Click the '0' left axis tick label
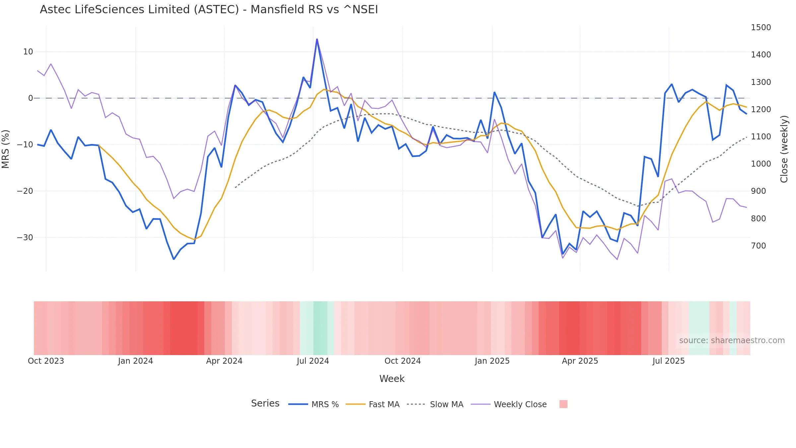The height and width of the screenshot is (448, 796). (31, 98)
